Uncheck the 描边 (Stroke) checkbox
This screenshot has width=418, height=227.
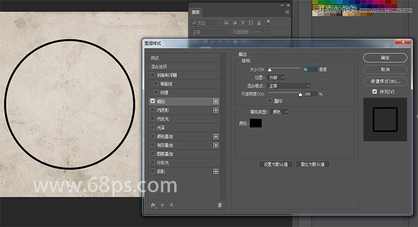coord(153,101)
